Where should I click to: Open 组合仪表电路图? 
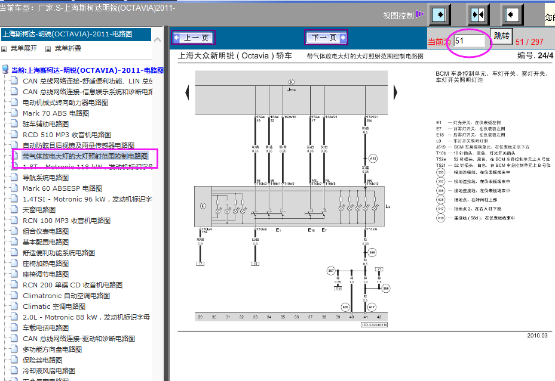point(45,231)
